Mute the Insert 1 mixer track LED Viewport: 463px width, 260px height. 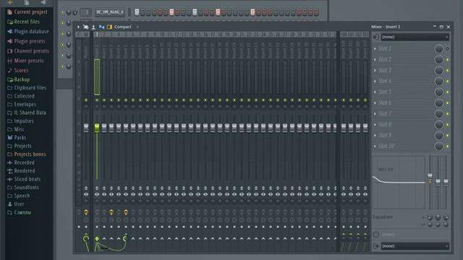tap(97, 100)
